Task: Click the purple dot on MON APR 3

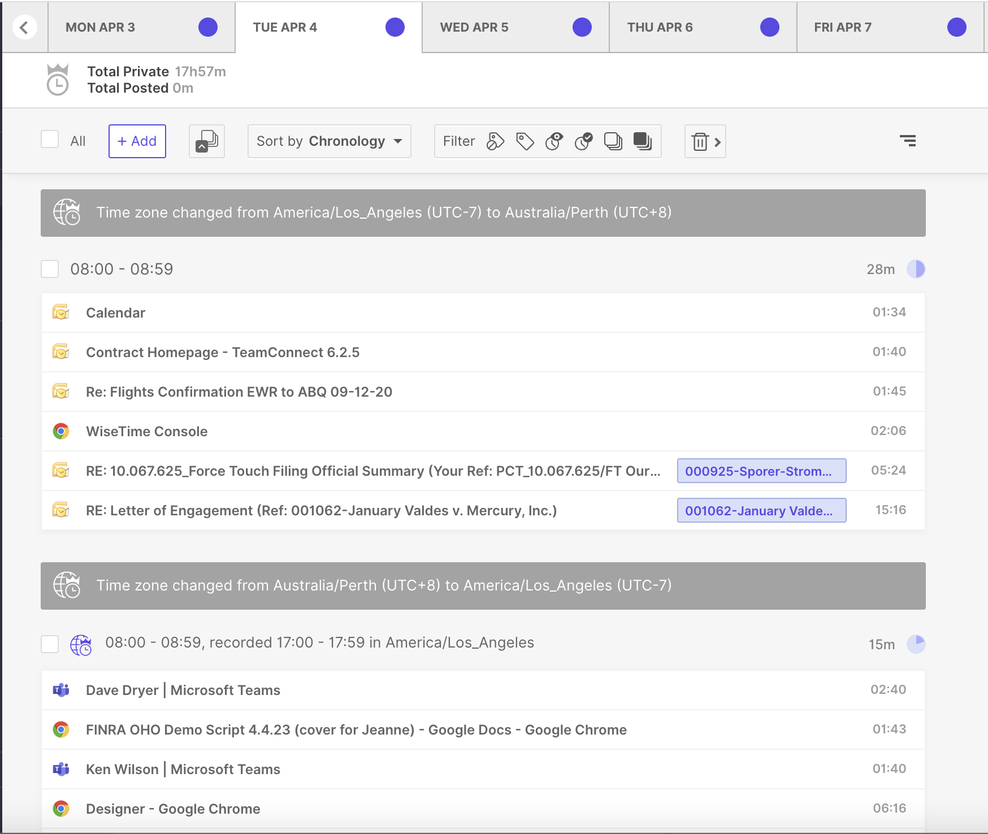Action: click(208, 27)
